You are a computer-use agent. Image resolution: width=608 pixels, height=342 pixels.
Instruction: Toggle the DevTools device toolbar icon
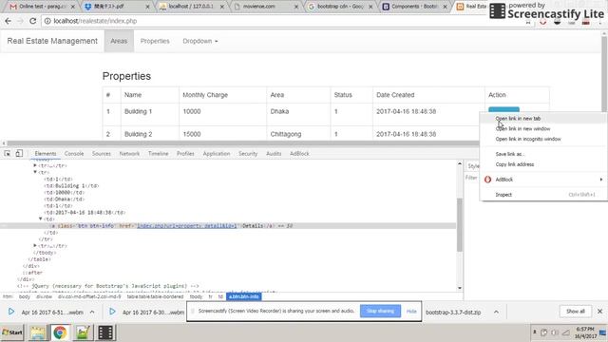(x=19, y=154)
